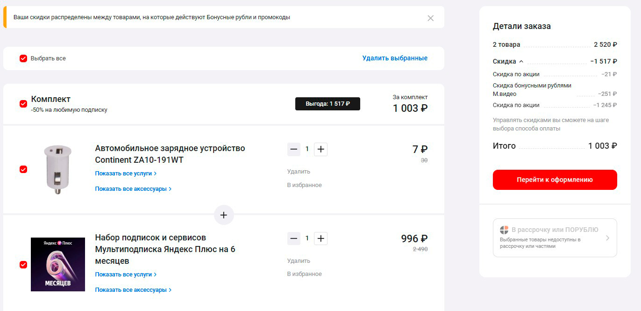Add Яндекс Плюс subscription В избранное

click(x=304, y=274)
